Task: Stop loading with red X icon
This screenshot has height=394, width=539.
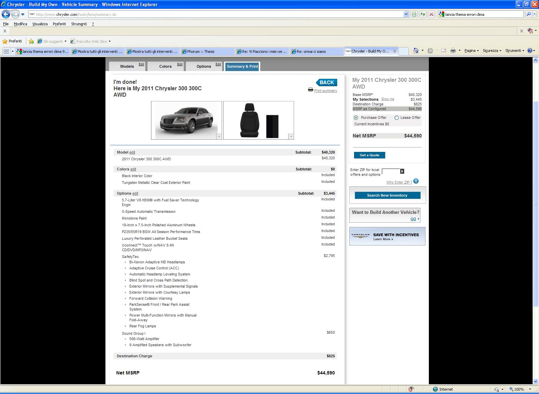Action: coord(431,14)
